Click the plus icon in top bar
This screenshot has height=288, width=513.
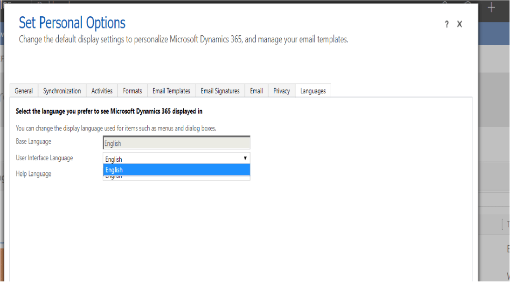tap(491, 8)
